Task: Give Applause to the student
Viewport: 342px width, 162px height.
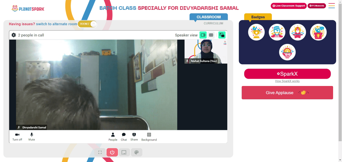Action: (287, 93)
